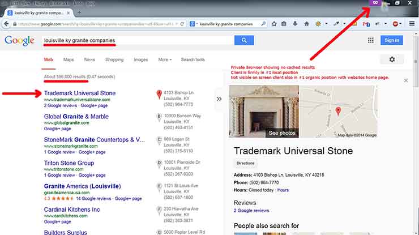Image resolution: width=419 pixels, height=235 pixels.
Task: Switch to the Images tab
Action: (141, 59)
